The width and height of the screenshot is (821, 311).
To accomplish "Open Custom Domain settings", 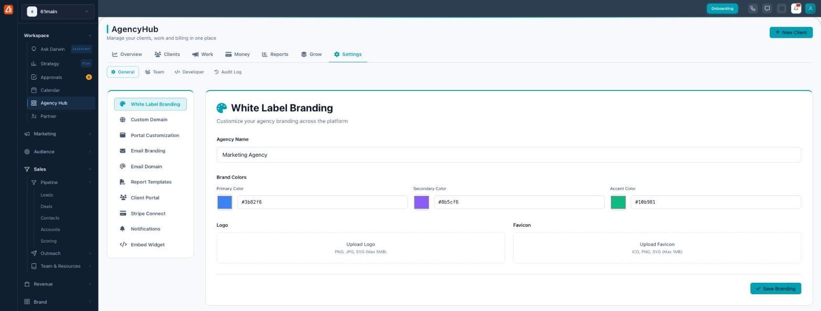I will point(150,120).
